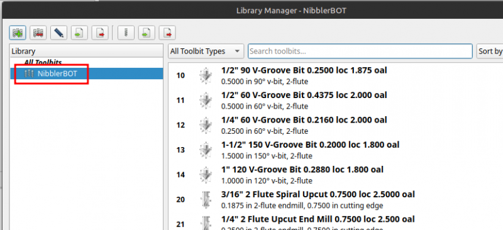The width and height of the screenshot is (503, 230).
Task: Click the endmill icon of toolbit 20
Action: (x=206, y=200)
